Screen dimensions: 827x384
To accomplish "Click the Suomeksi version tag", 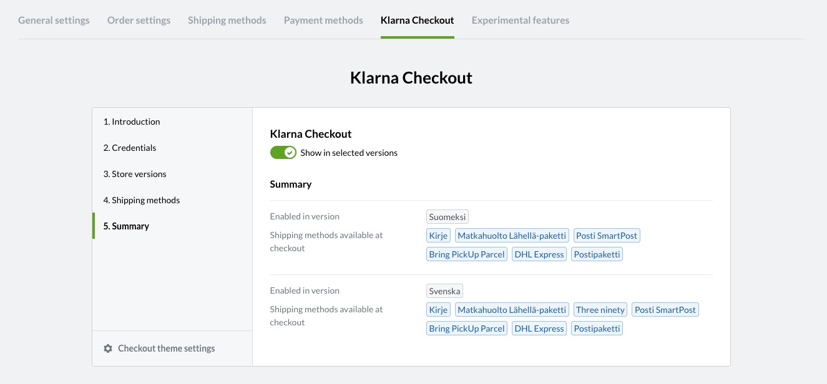I will 448,217.
